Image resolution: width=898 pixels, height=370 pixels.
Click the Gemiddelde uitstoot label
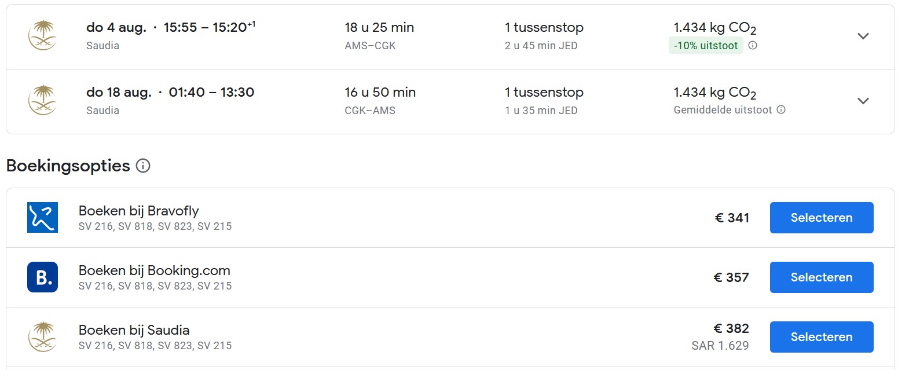click(723, 109)
